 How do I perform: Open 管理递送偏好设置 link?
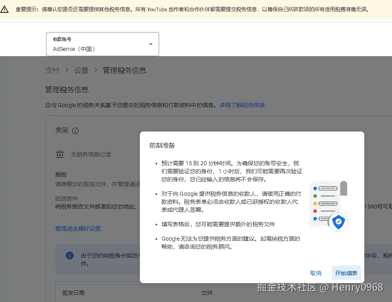[x=78, y=229]
